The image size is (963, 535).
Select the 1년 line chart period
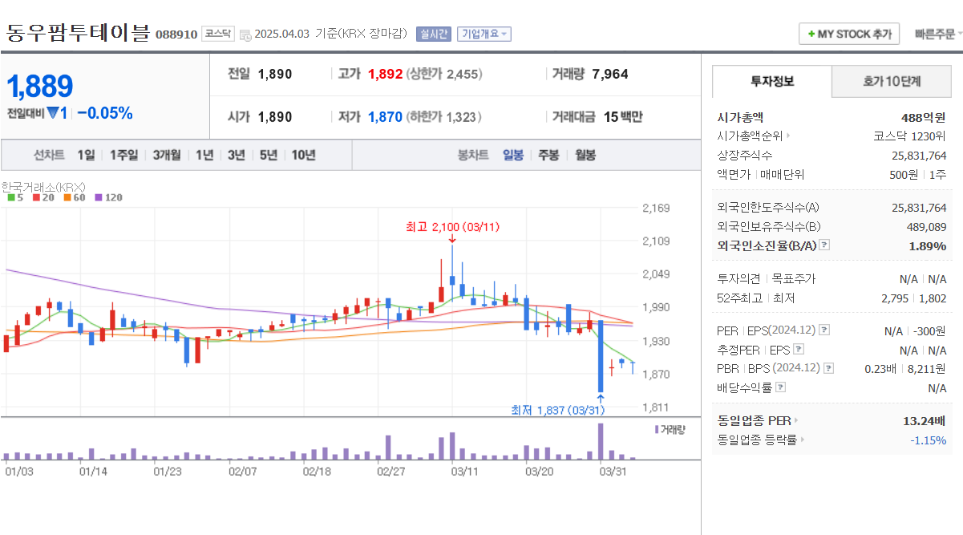(x=204, y=155)
